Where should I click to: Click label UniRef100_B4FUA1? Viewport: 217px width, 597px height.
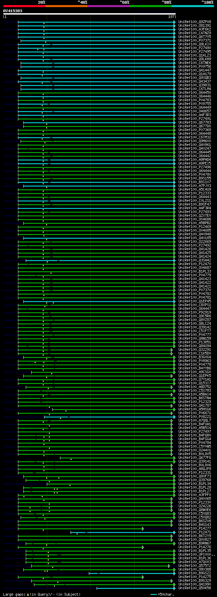(195, 424)
